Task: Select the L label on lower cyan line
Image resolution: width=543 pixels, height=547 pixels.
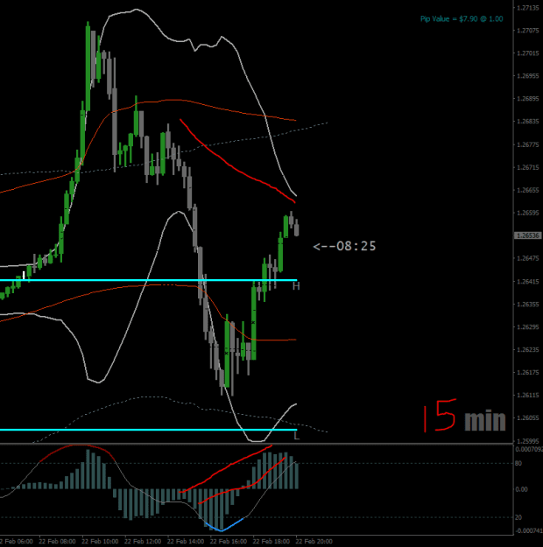Action: (297, 436)
